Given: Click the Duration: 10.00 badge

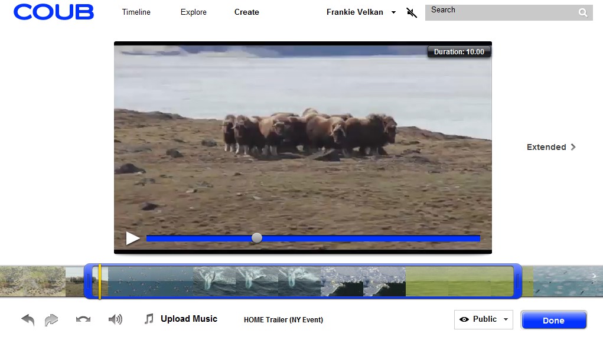Looking at the screenshot, I should coord(459,51).
